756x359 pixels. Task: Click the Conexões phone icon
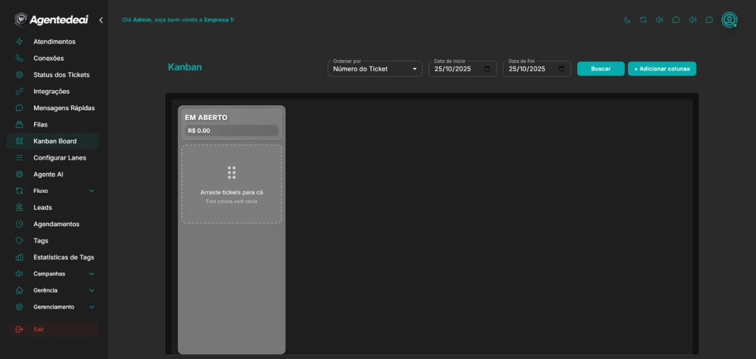point(19,58)
